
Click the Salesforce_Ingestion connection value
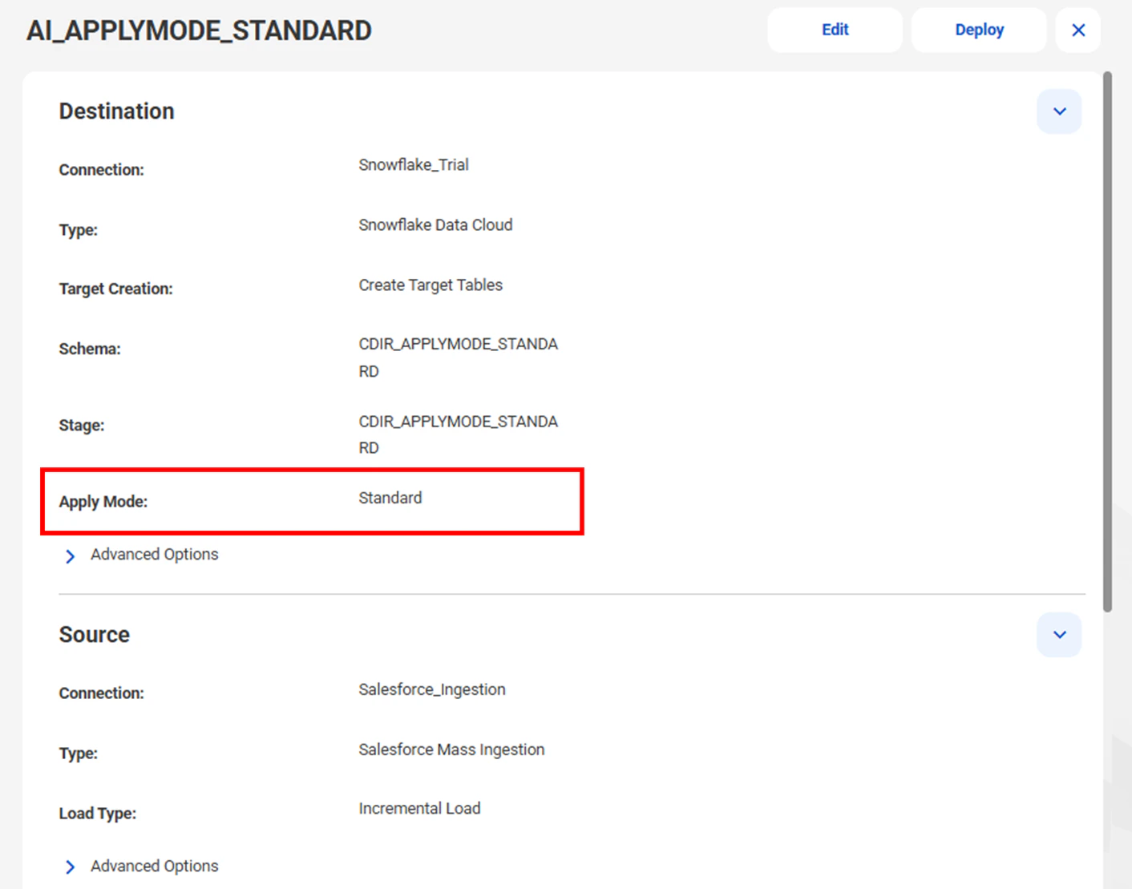(x=432, y=689)
